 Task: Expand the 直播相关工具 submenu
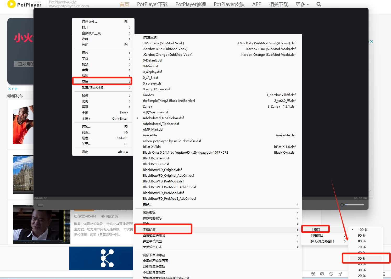(103, 33)
